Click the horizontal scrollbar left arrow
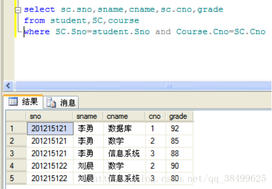The height and width of the screenshot is (189, 272). (8, 86)
